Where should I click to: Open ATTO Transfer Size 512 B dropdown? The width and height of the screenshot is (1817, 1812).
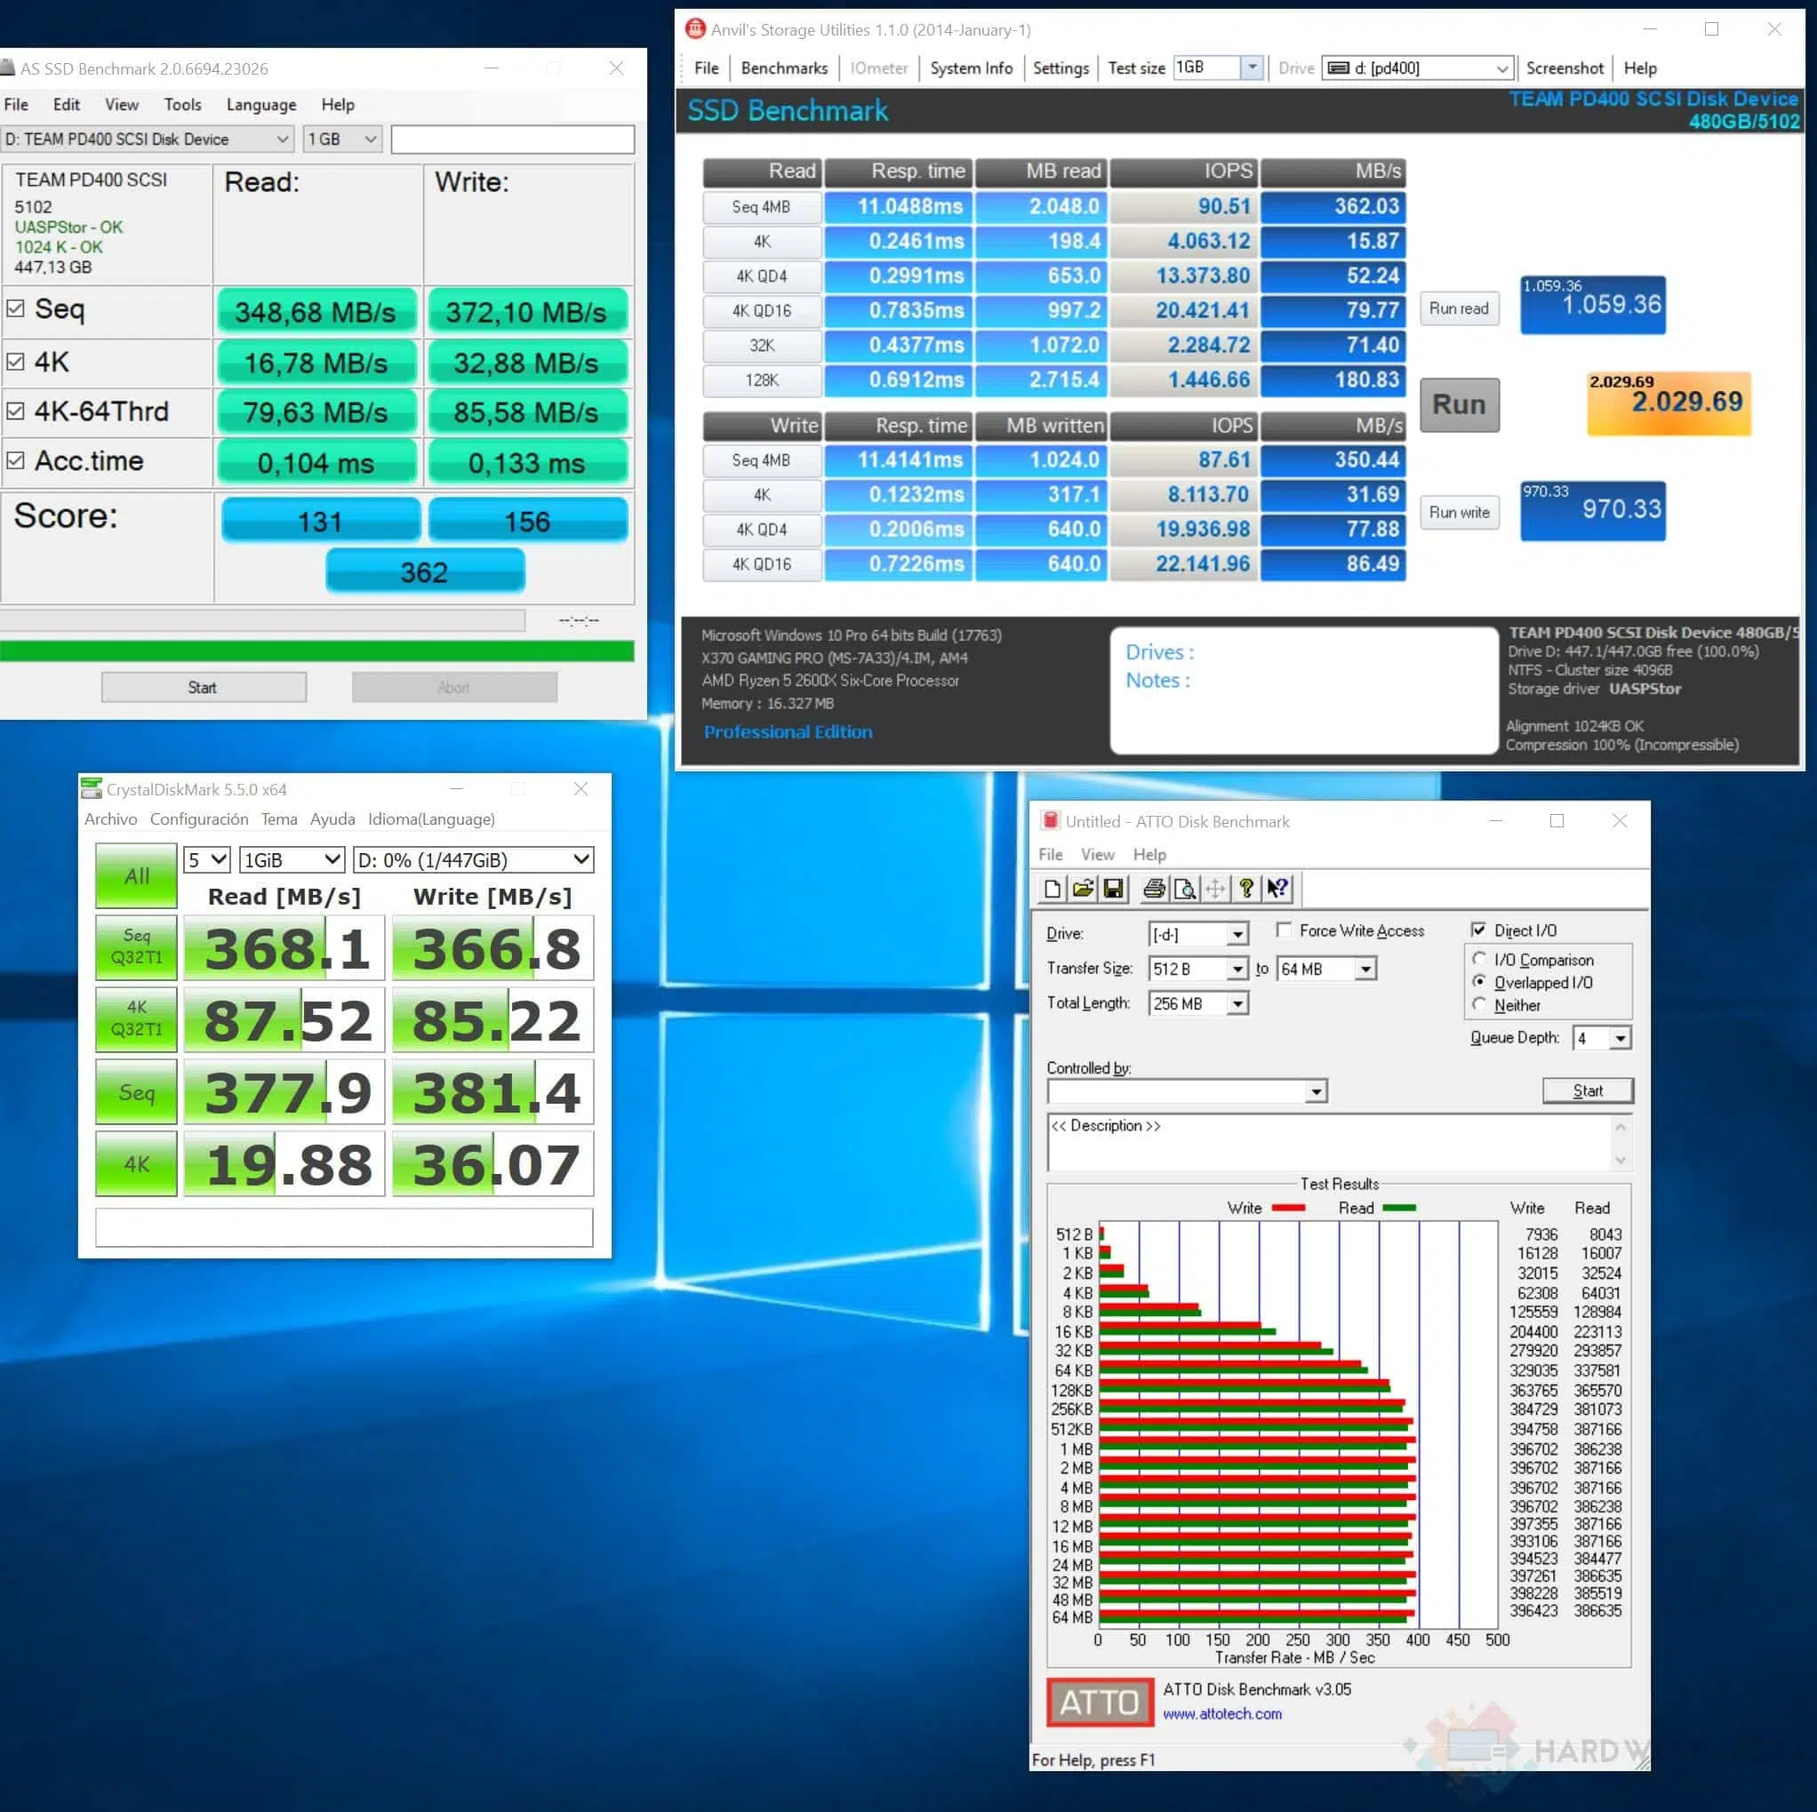(1198, 969)
